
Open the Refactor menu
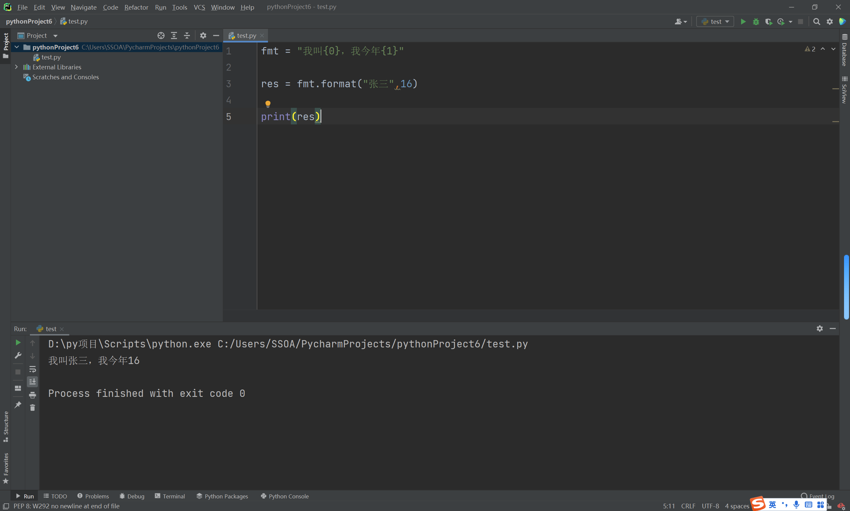136,7
